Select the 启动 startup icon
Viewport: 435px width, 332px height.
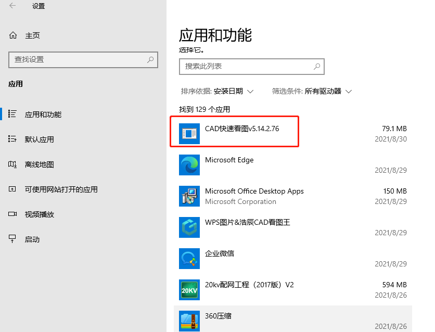pyautogui.click(x=12, y=239)
